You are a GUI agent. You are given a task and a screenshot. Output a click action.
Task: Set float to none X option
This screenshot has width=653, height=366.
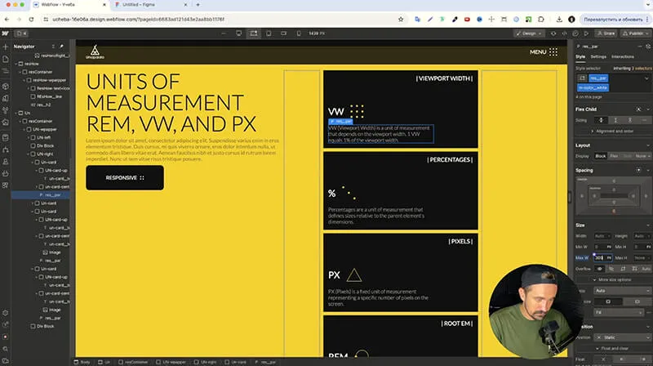pyautogui.click(x=603, y=359)
